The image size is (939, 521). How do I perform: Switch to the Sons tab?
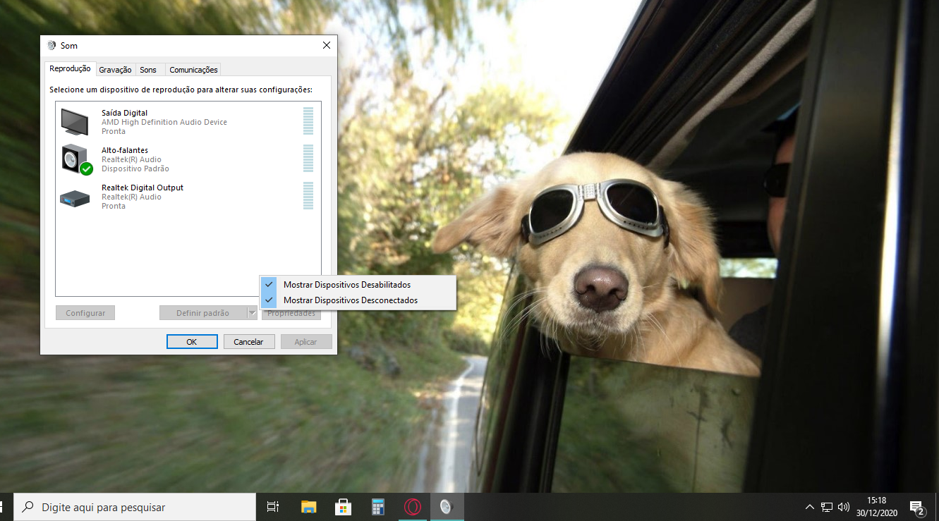(148, 70)
